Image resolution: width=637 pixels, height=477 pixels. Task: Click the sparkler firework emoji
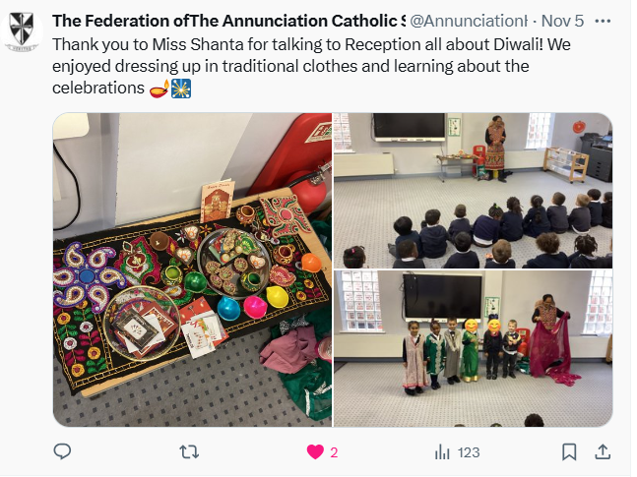click(x=181, y=89)
